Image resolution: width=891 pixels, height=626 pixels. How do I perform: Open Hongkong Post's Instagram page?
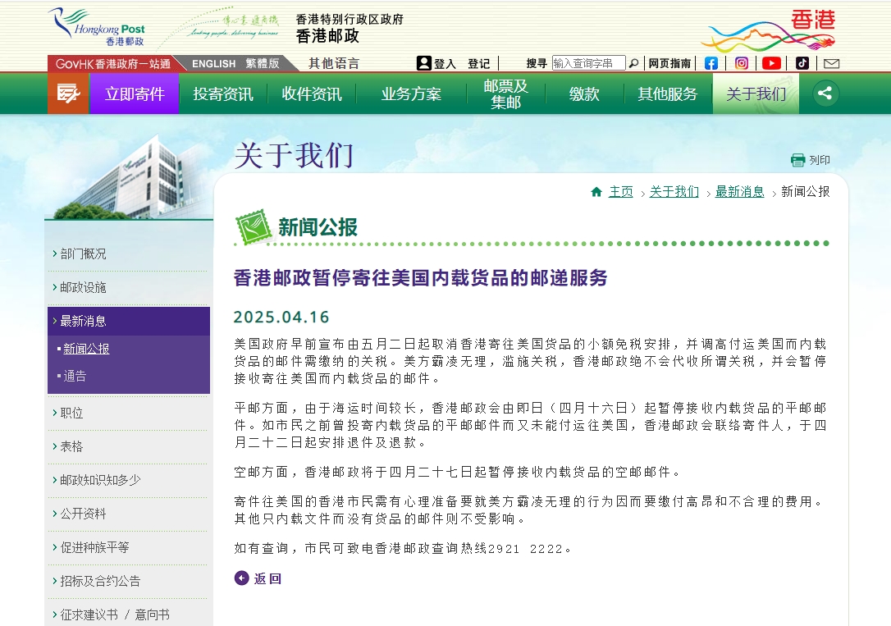pyautogui.click(x=741, y=62)
